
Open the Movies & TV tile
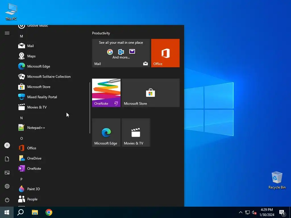(136, 133)
